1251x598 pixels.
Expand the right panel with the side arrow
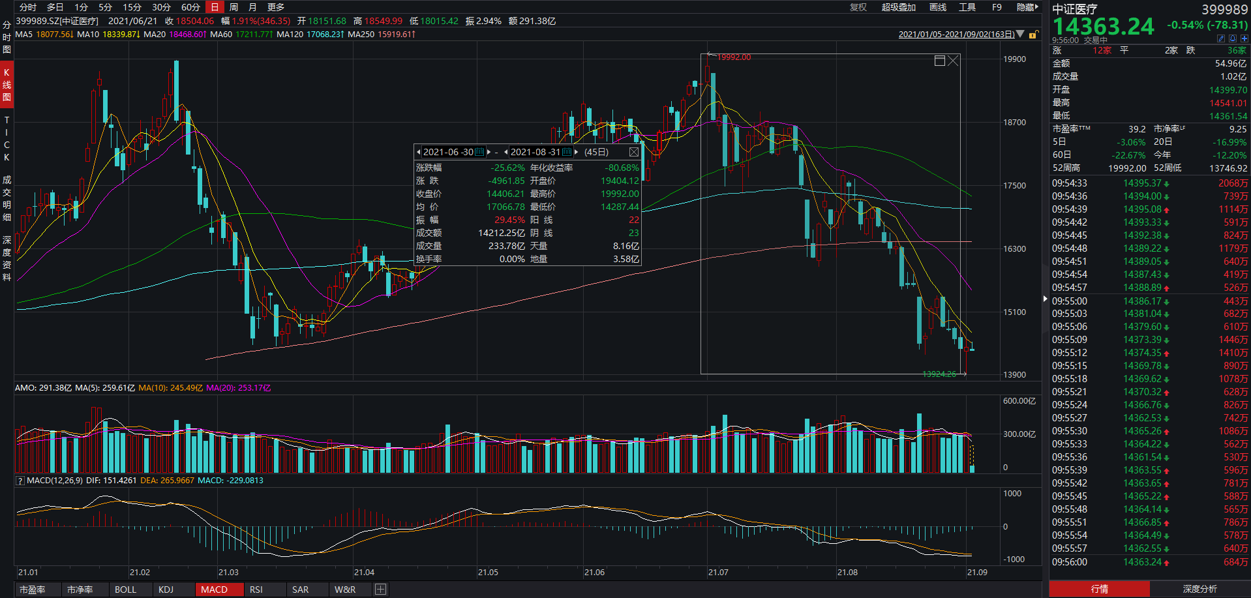tap(1045, 299)
